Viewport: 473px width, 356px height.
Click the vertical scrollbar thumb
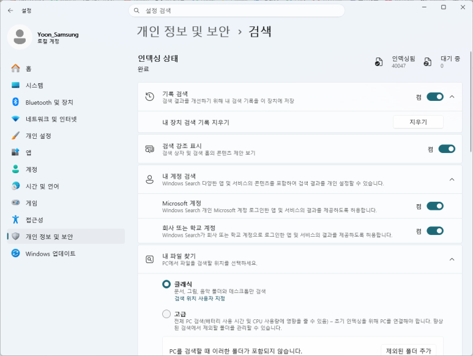click(471, 102)
